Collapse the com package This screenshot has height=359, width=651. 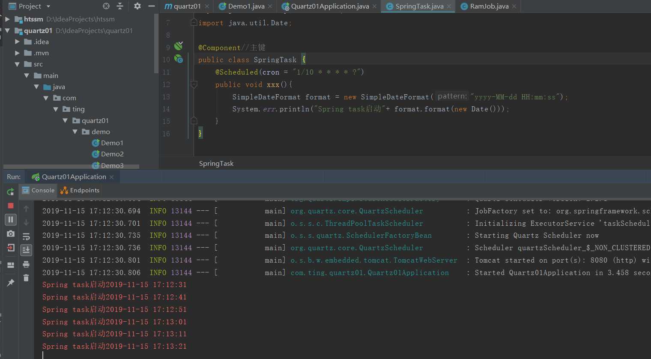point(46,98)
